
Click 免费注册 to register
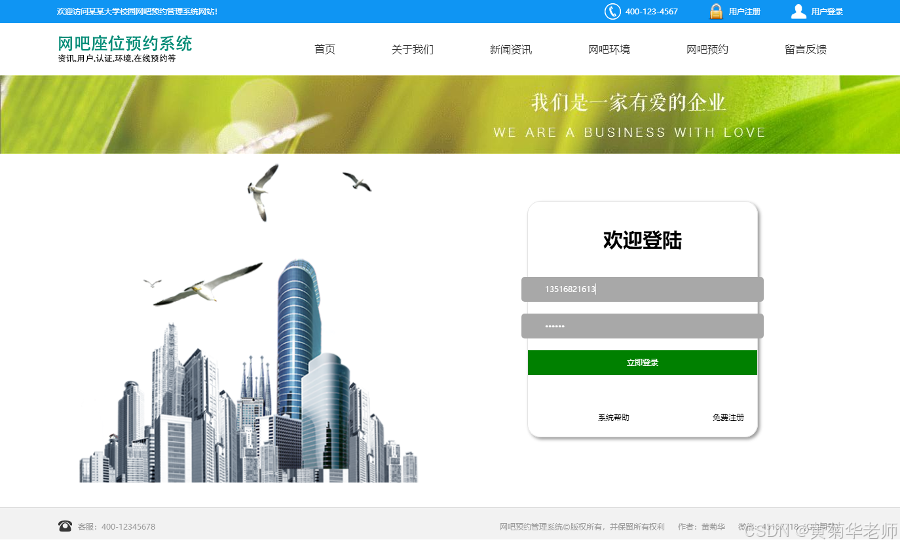pyautogui.click(x=728, y=417)
